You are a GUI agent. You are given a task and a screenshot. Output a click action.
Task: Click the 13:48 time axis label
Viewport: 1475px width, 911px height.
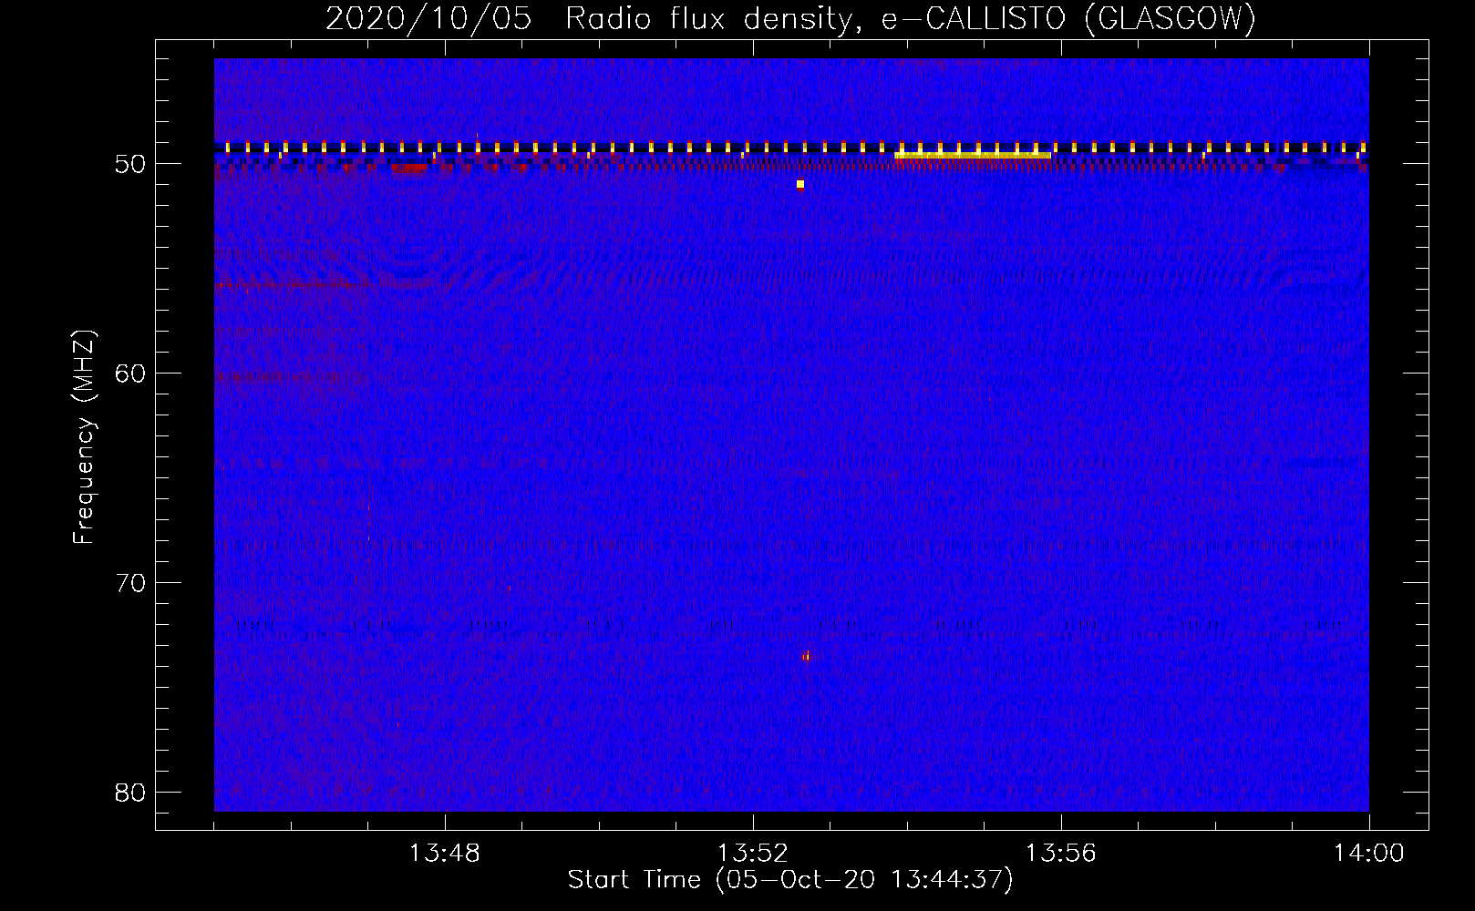point(445,854)
